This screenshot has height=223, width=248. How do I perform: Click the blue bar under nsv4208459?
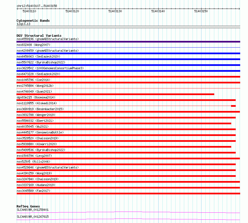[x=128, y=53]
